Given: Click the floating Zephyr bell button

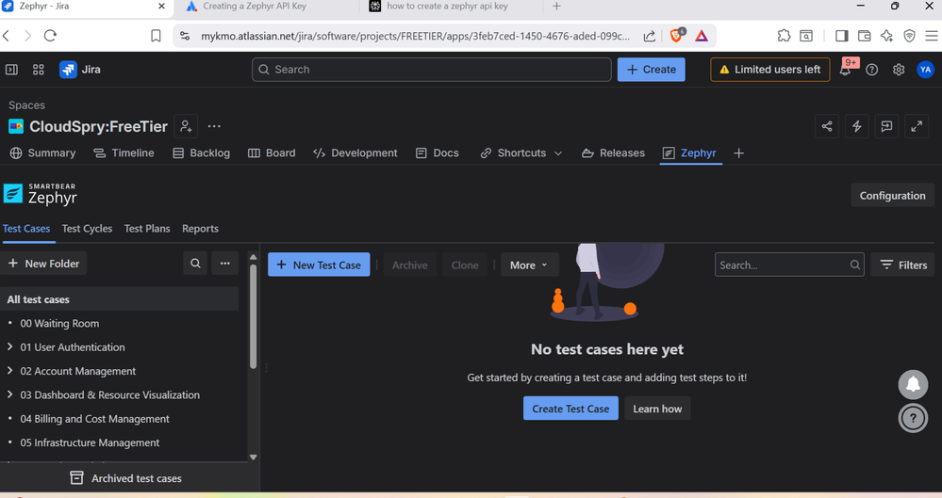Looking at the screenshot, I should click(913, 385).
